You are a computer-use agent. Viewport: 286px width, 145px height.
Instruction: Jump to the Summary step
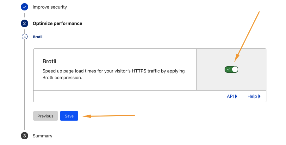42,136
